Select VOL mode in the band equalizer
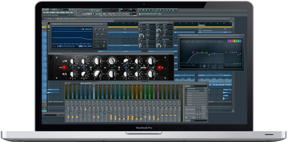Image resolution: width=287 pixels, height=142 pixels. (80, 46)
